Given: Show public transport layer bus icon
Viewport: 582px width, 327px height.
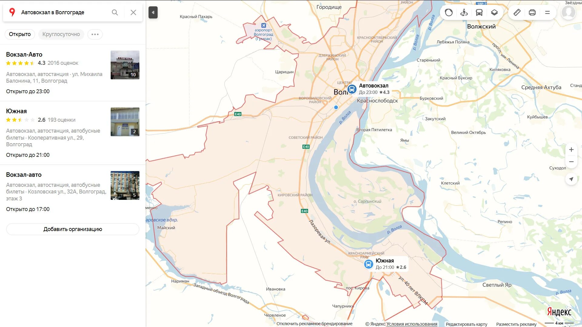Looking at the screenshot, I should (479, 12).
